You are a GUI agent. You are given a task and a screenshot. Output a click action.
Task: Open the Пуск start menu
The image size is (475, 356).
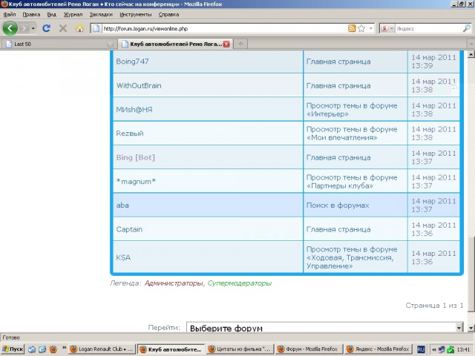pos(13,349)
